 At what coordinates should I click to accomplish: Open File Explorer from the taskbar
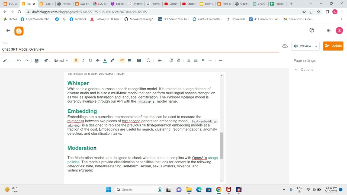[189, 190]
